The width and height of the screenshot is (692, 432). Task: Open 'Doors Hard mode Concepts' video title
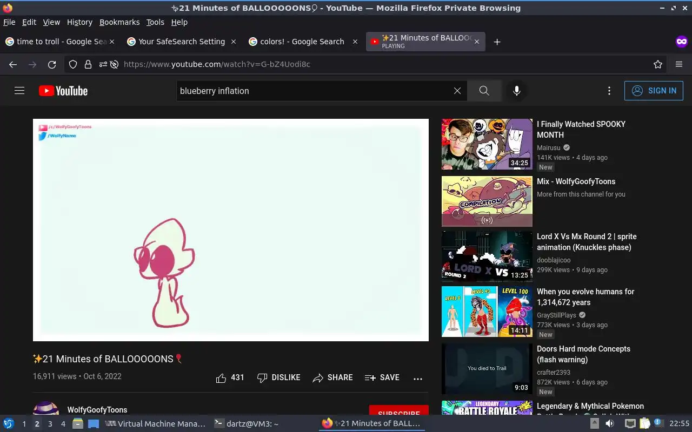583,354
